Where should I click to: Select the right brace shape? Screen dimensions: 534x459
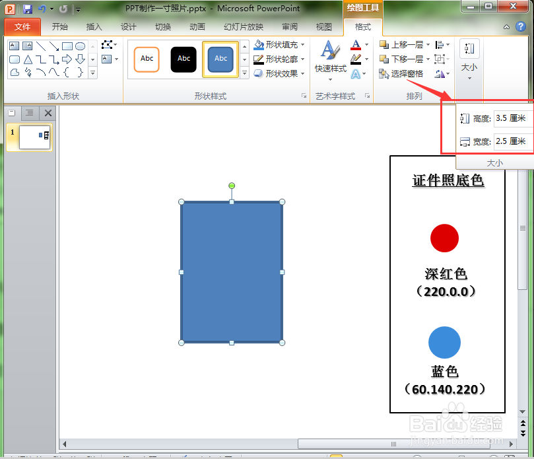(80, 72)
